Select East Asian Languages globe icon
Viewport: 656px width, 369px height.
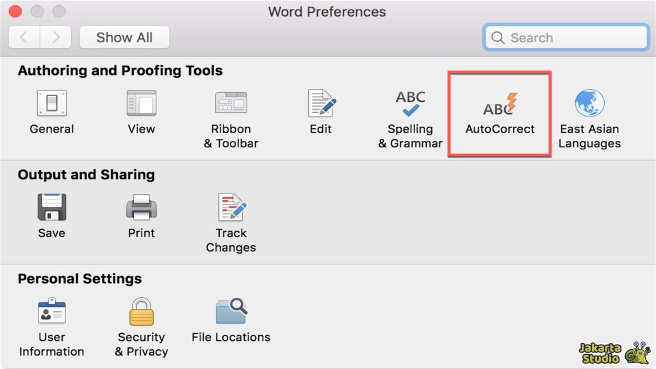coord(589,104)
